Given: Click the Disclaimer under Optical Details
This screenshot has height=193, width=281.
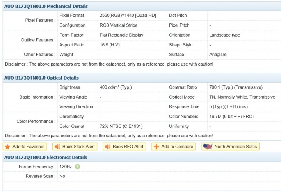Looking at the screenshot, I should (x=109, y=136).
